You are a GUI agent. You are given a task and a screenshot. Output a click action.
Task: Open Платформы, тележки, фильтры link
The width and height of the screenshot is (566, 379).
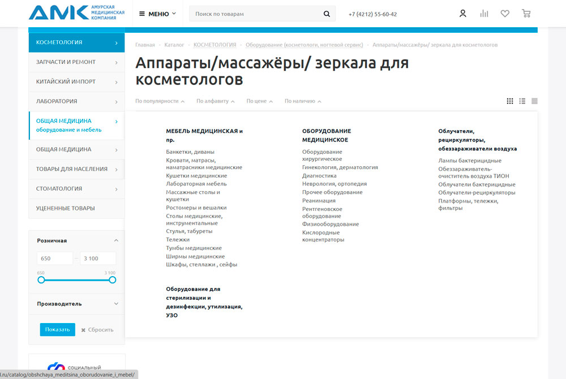(468, 204)
